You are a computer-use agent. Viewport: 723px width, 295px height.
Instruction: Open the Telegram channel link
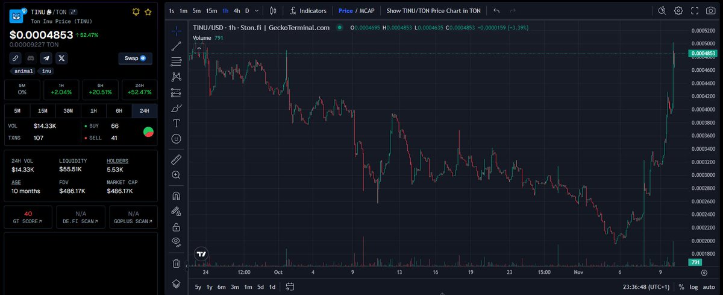[x=46, y=59]
